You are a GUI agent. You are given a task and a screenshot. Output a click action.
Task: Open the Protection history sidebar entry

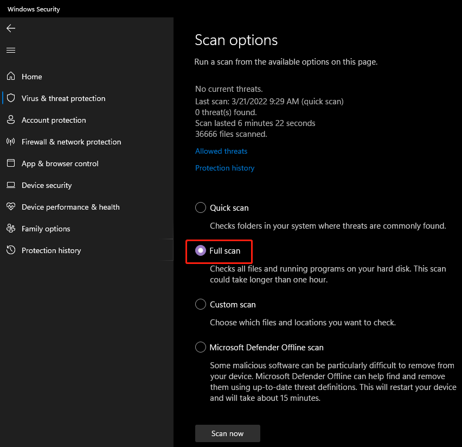[x=51, y=250]
